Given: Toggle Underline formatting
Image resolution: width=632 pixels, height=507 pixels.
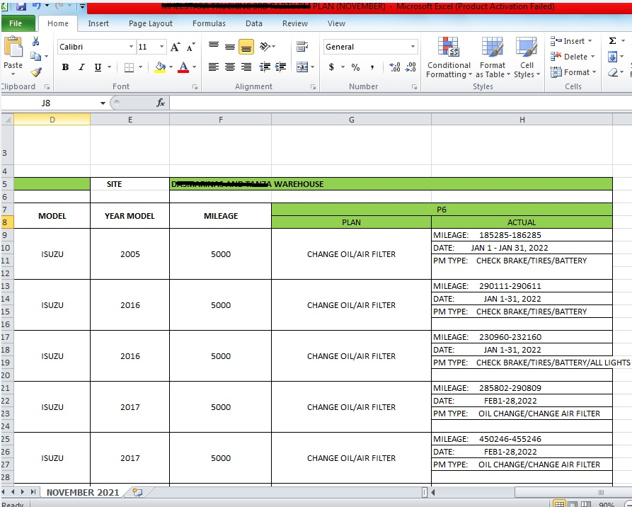Looking at the screenshot, I should coord(98,67).
